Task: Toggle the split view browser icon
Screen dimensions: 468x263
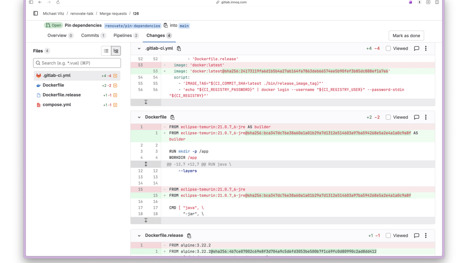Action: point(437,2)
